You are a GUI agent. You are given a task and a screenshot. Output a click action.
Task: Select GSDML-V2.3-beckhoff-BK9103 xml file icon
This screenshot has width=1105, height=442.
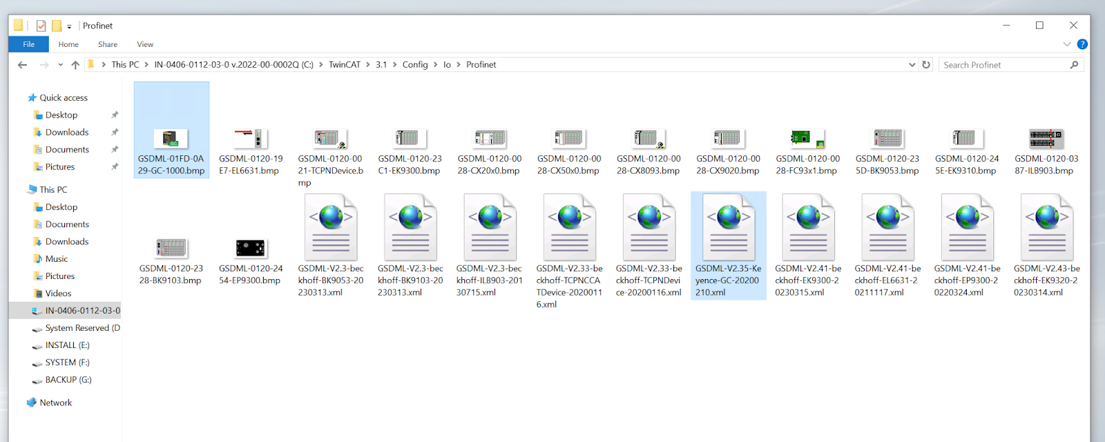point(410,227)
